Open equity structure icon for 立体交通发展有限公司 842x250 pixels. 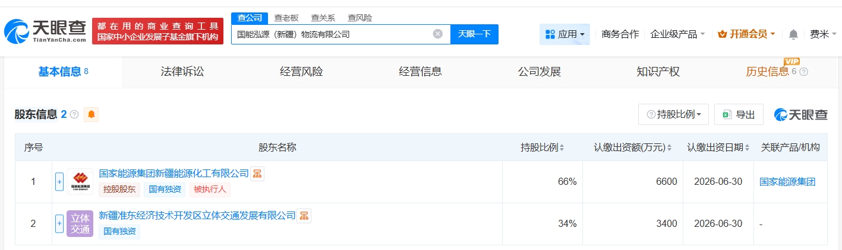(304, 216)
